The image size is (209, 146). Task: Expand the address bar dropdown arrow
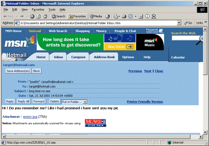click(179, 23)
